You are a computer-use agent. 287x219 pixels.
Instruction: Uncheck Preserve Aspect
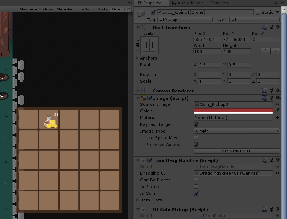coord(196,145)
